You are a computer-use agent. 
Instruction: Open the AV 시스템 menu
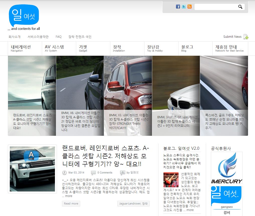point(59,48)
